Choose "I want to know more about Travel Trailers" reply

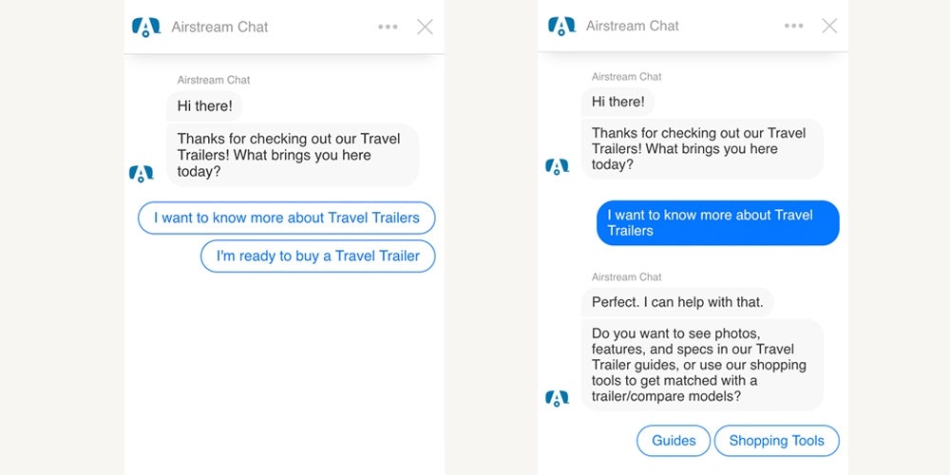pyautogui.click(x=286, y=218)
